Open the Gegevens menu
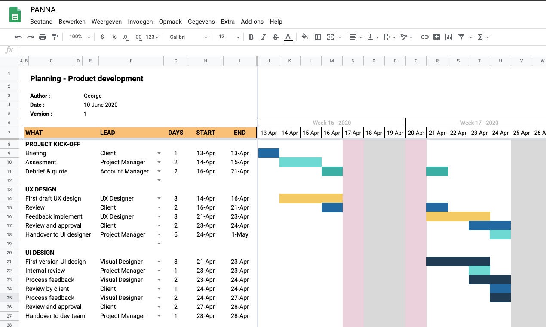The width and height of the screenshot is (546, 327). [201, 22]
